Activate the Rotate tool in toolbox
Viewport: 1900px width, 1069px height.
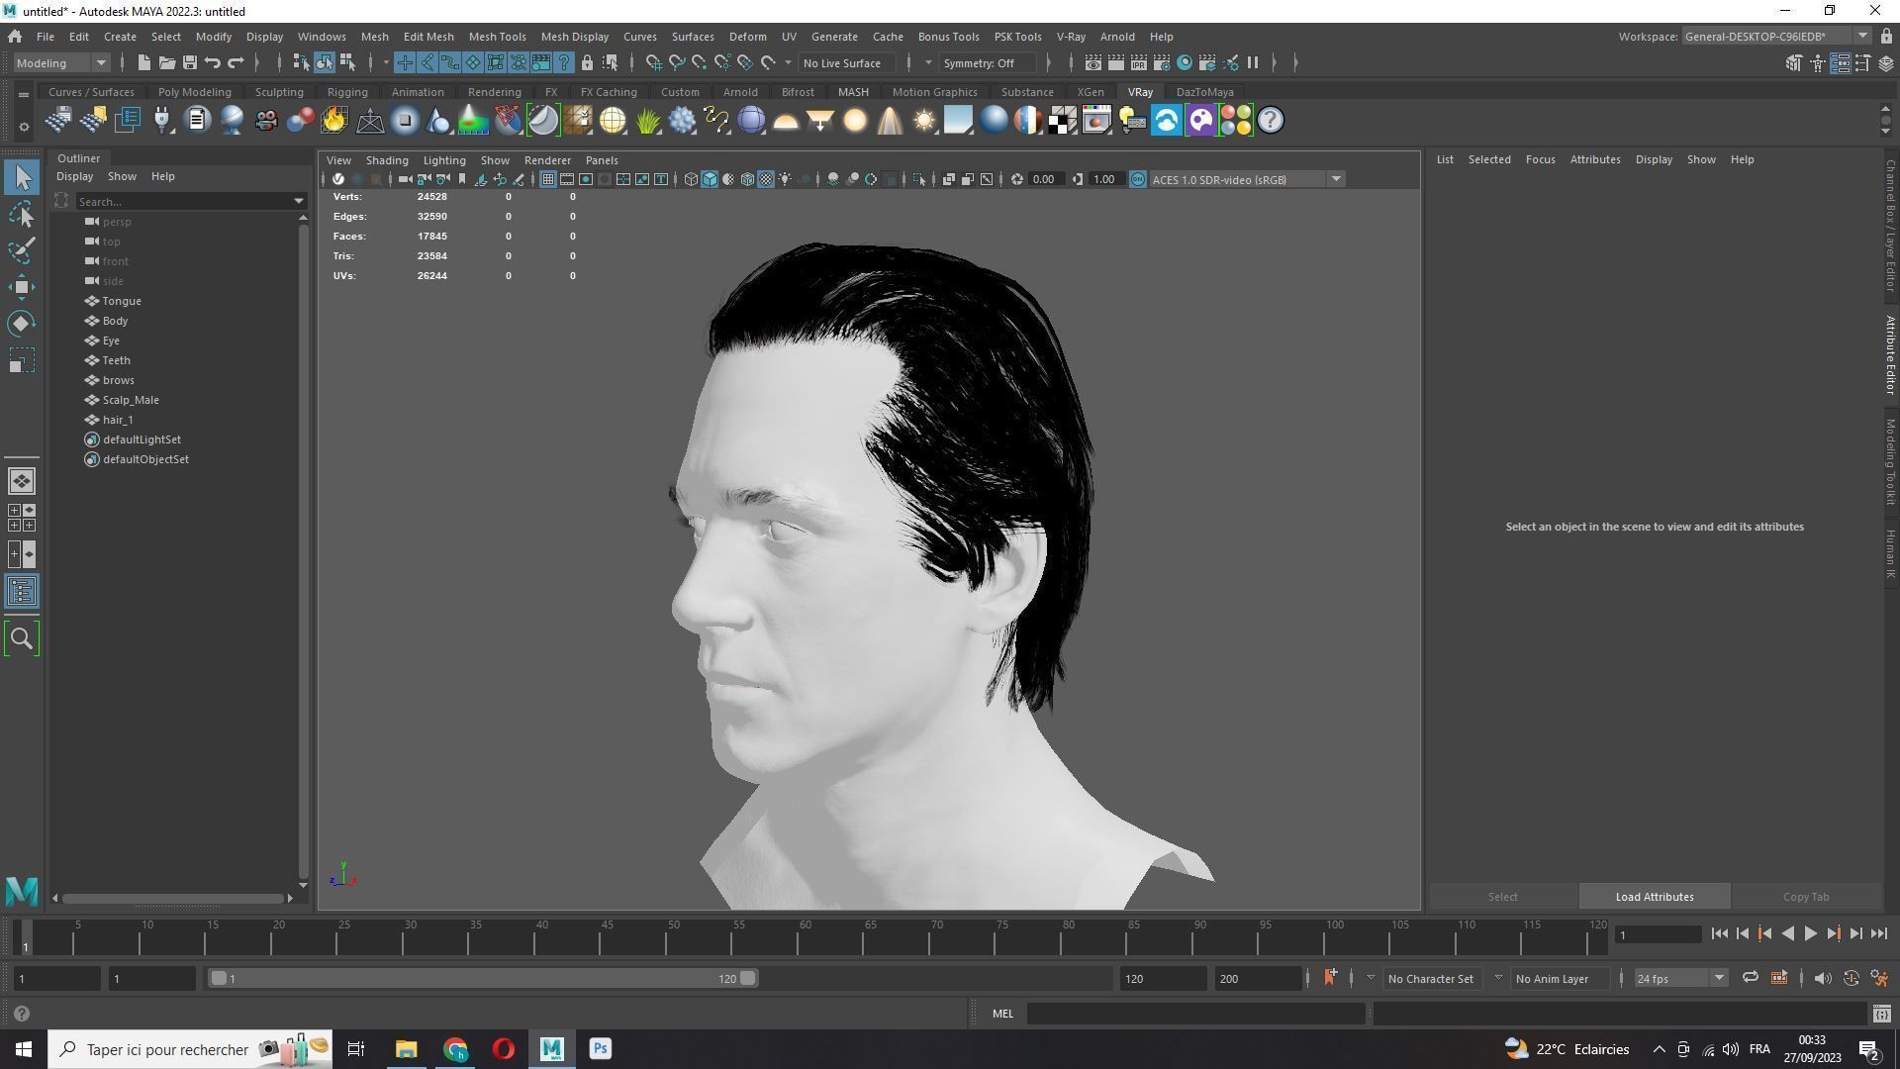click(22, 324)
